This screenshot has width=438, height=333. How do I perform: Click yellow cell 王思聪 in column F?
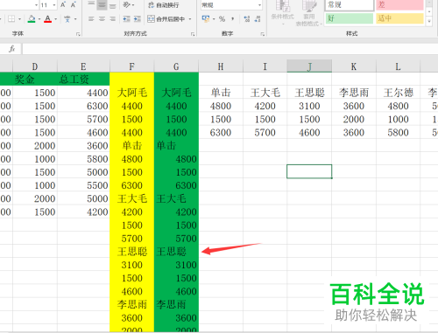[132, 252]
